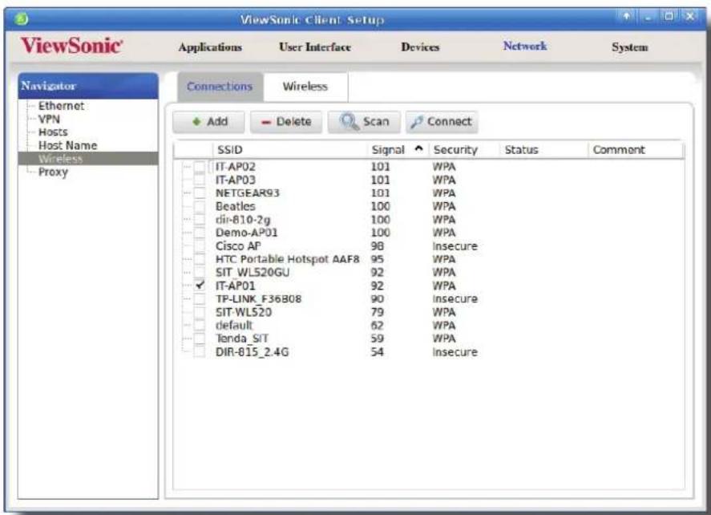
Task: Switch to the Wireless tab
Action: [x=305, y=86]
